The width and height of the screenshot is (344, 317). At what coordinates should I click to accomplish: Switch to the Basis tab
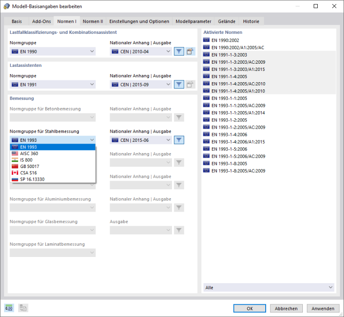tap(17, 21)
